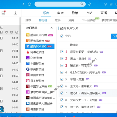Viewport: 117px width, 117px height.
Task: Switch to the 歌单 tab
Action: [x=75, y=13]
